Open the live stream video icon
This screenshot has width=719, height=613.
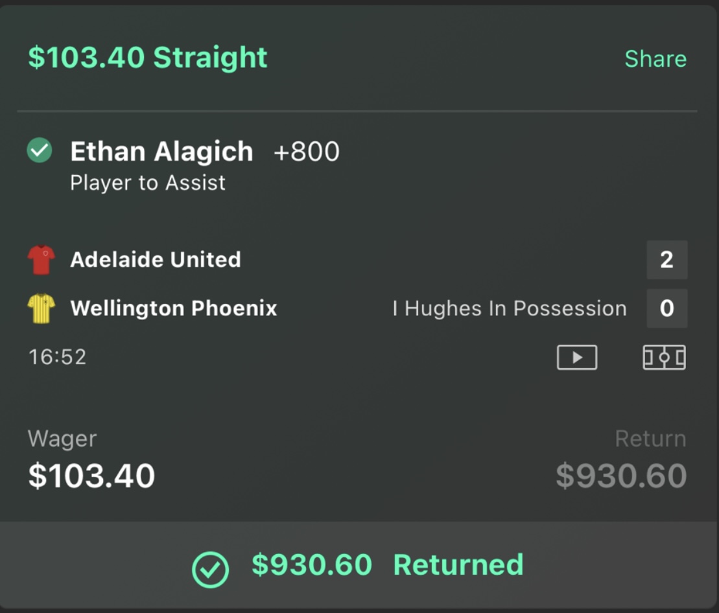[x=576, y=358]
